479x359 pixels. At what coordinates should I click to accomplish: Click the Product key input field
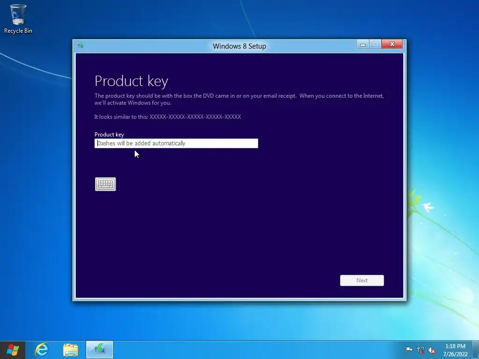(x=176, y=144)
